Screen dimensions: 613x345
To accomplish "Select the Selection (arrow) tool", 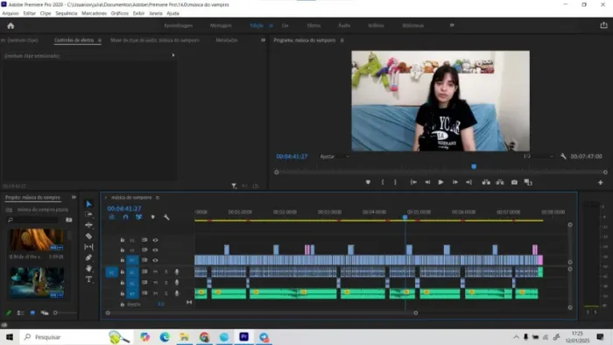I will coord(88,204).
